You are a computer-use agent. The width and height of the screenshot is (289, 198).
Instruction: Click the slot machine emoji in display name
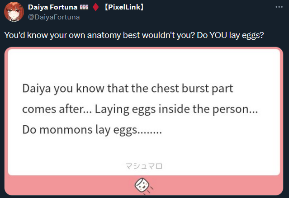click(x=84, y=7)
